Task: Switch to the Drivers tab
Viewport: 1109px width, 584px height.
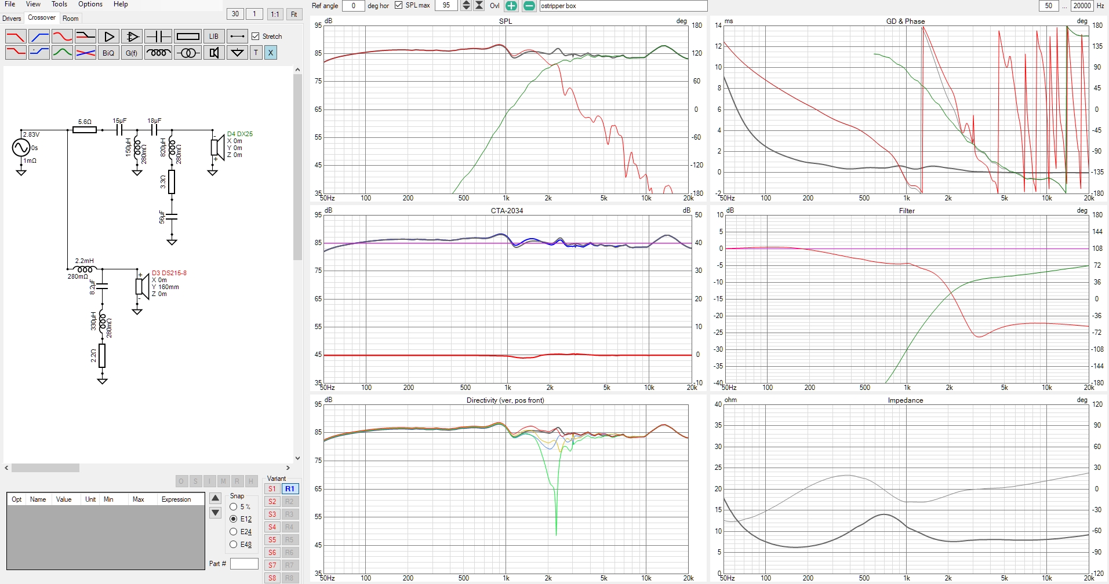Action: coord(12,19)
